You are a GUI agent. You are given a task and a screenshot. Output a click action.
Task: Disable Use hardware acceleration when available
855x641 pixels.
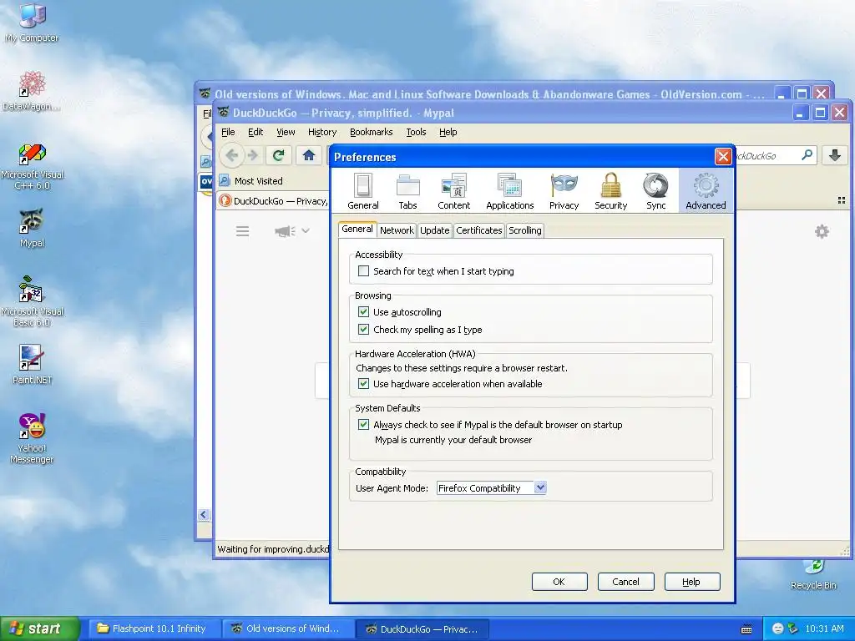363,384
